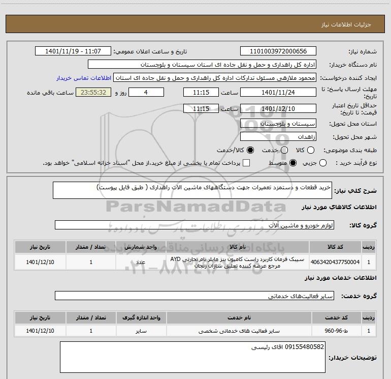Click general description text area

(x=192, y=190)
